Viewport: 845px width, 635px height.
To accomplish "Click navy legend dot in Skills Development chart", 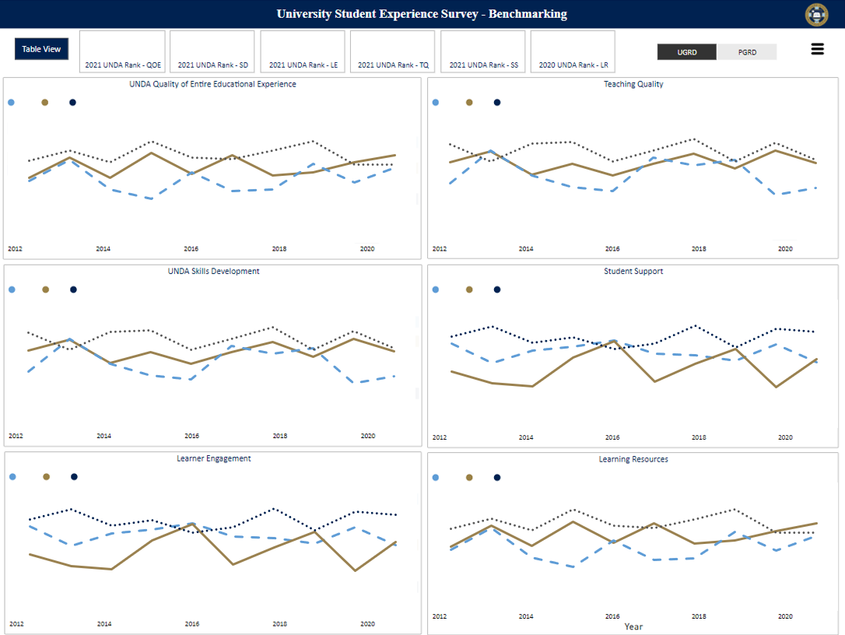I will (73, 289).
